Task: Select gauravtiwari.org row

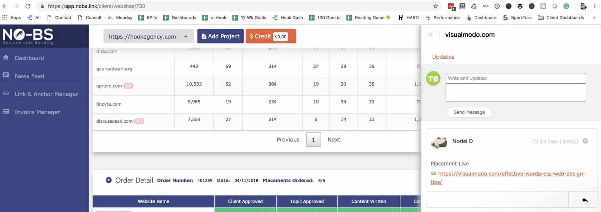Action: tap(257, 69)
